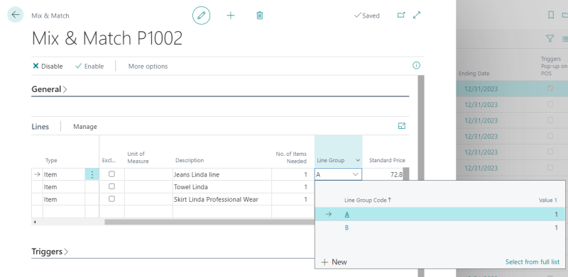This screenshot has width=568, height=277.
Task: Click the Towel Linda description cell
Action: (x=222, y=187)
